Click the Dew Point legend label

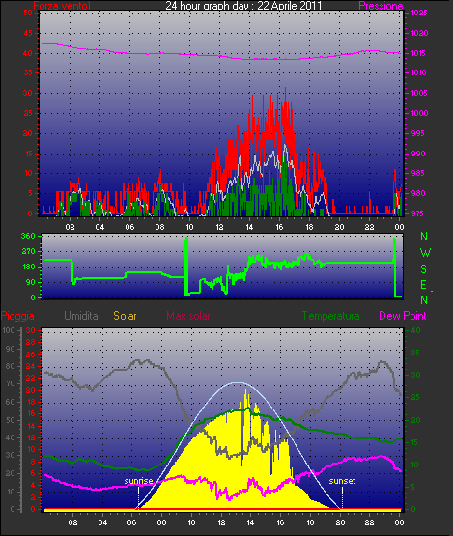point(403,316)
